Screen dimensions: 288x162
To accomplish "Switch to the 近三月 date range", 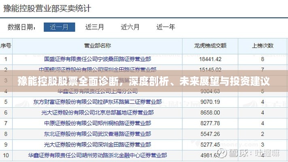I will [95, 27].
